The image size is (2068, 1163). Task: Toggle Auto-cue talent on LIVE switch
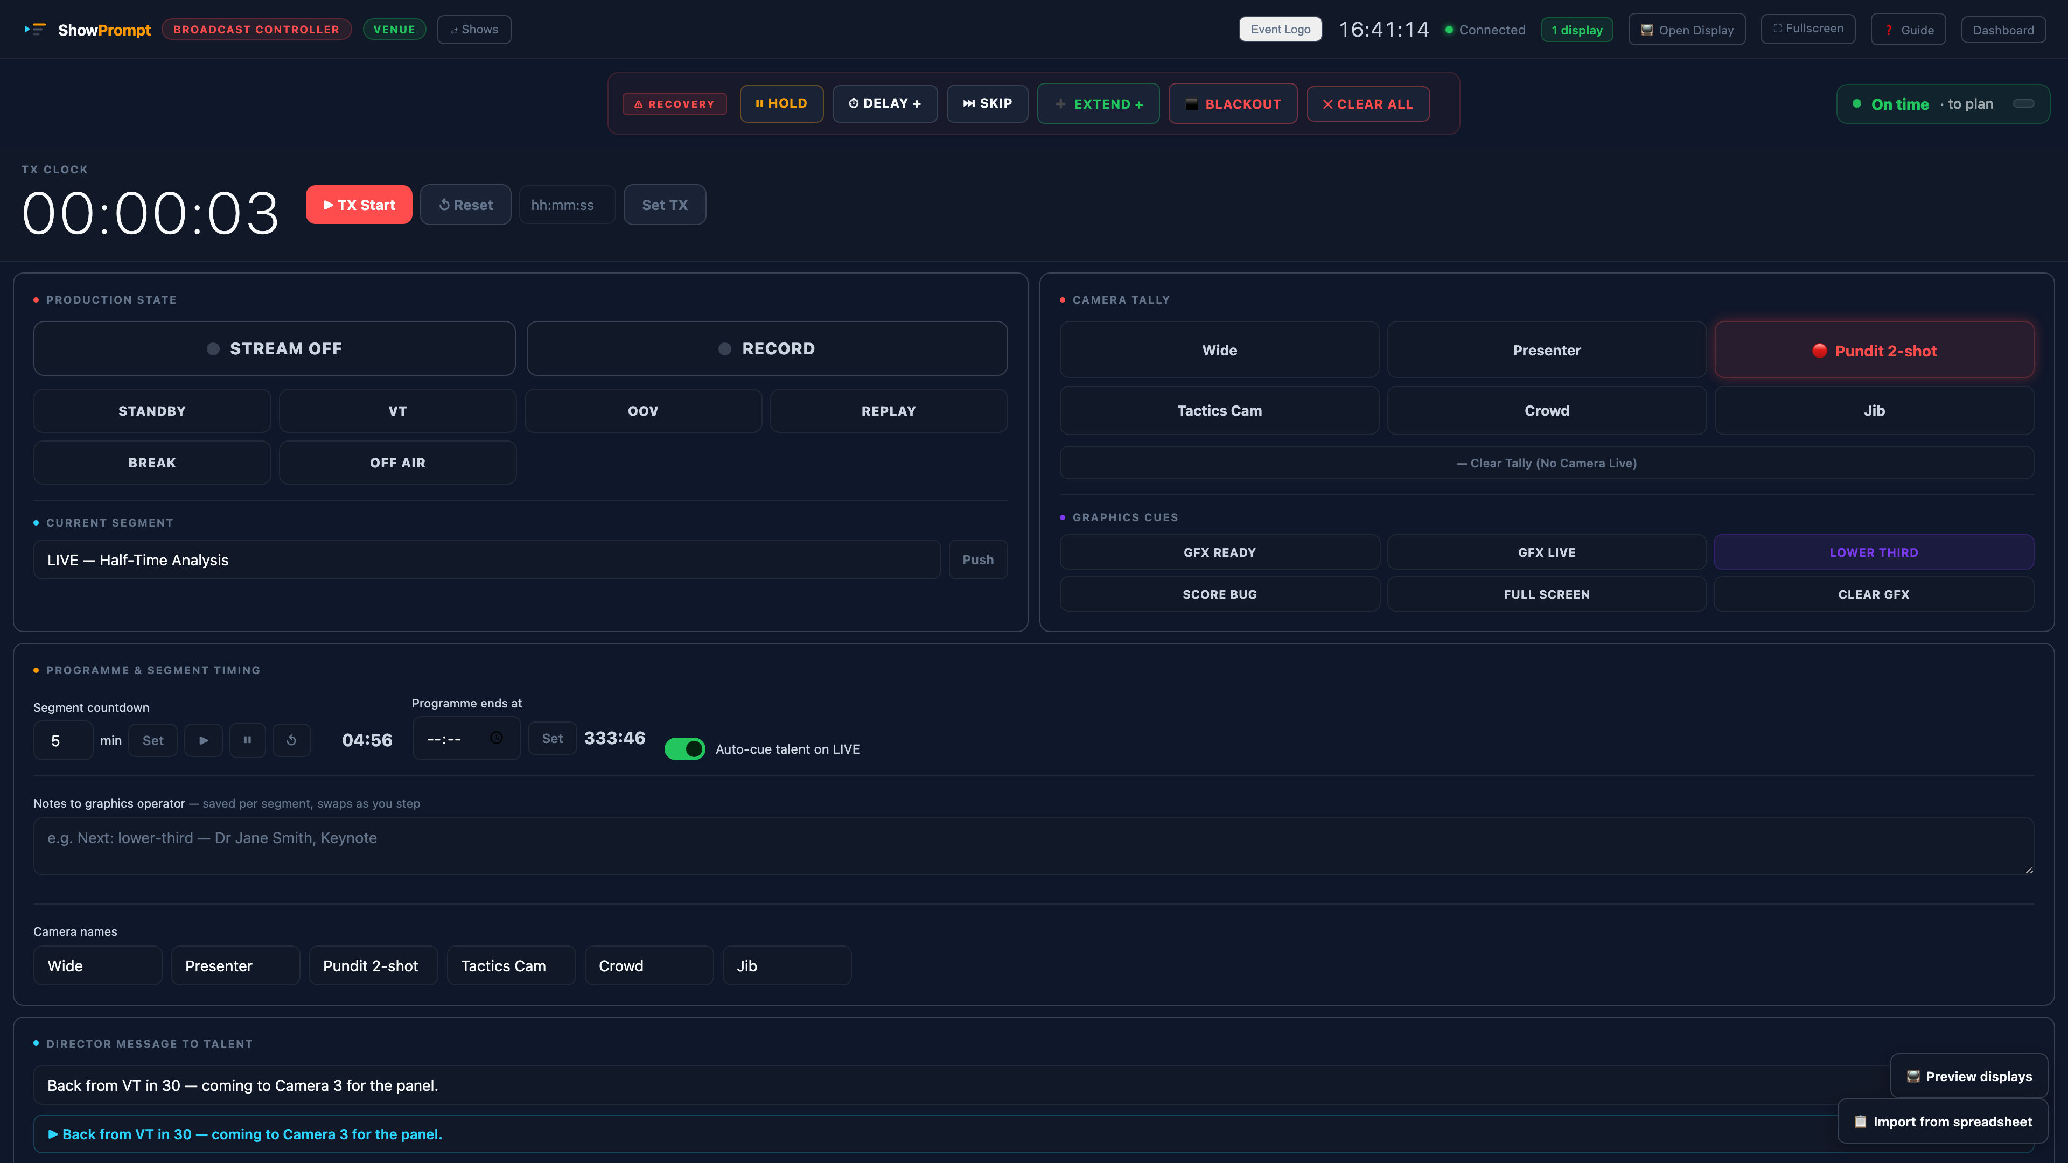click(685, 749)
